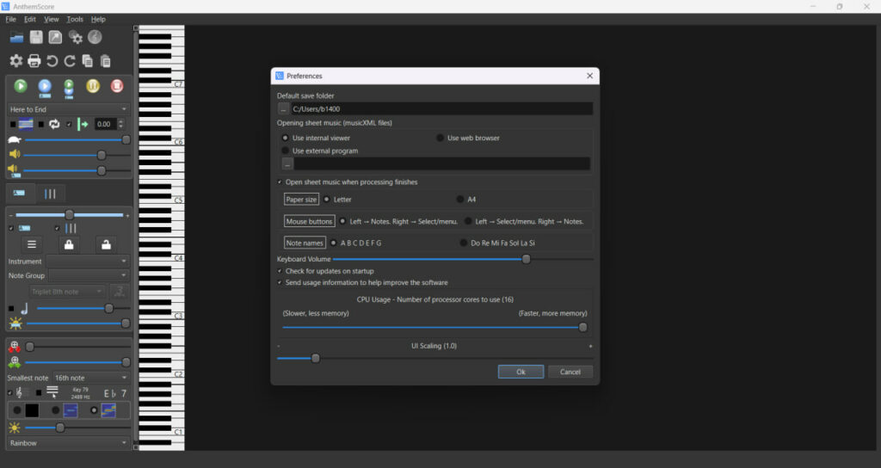Image resolution: width=881 pixels, height=468 pixels.
Task: Open settings with the single gear icon
Action: [x=15, y=61]
